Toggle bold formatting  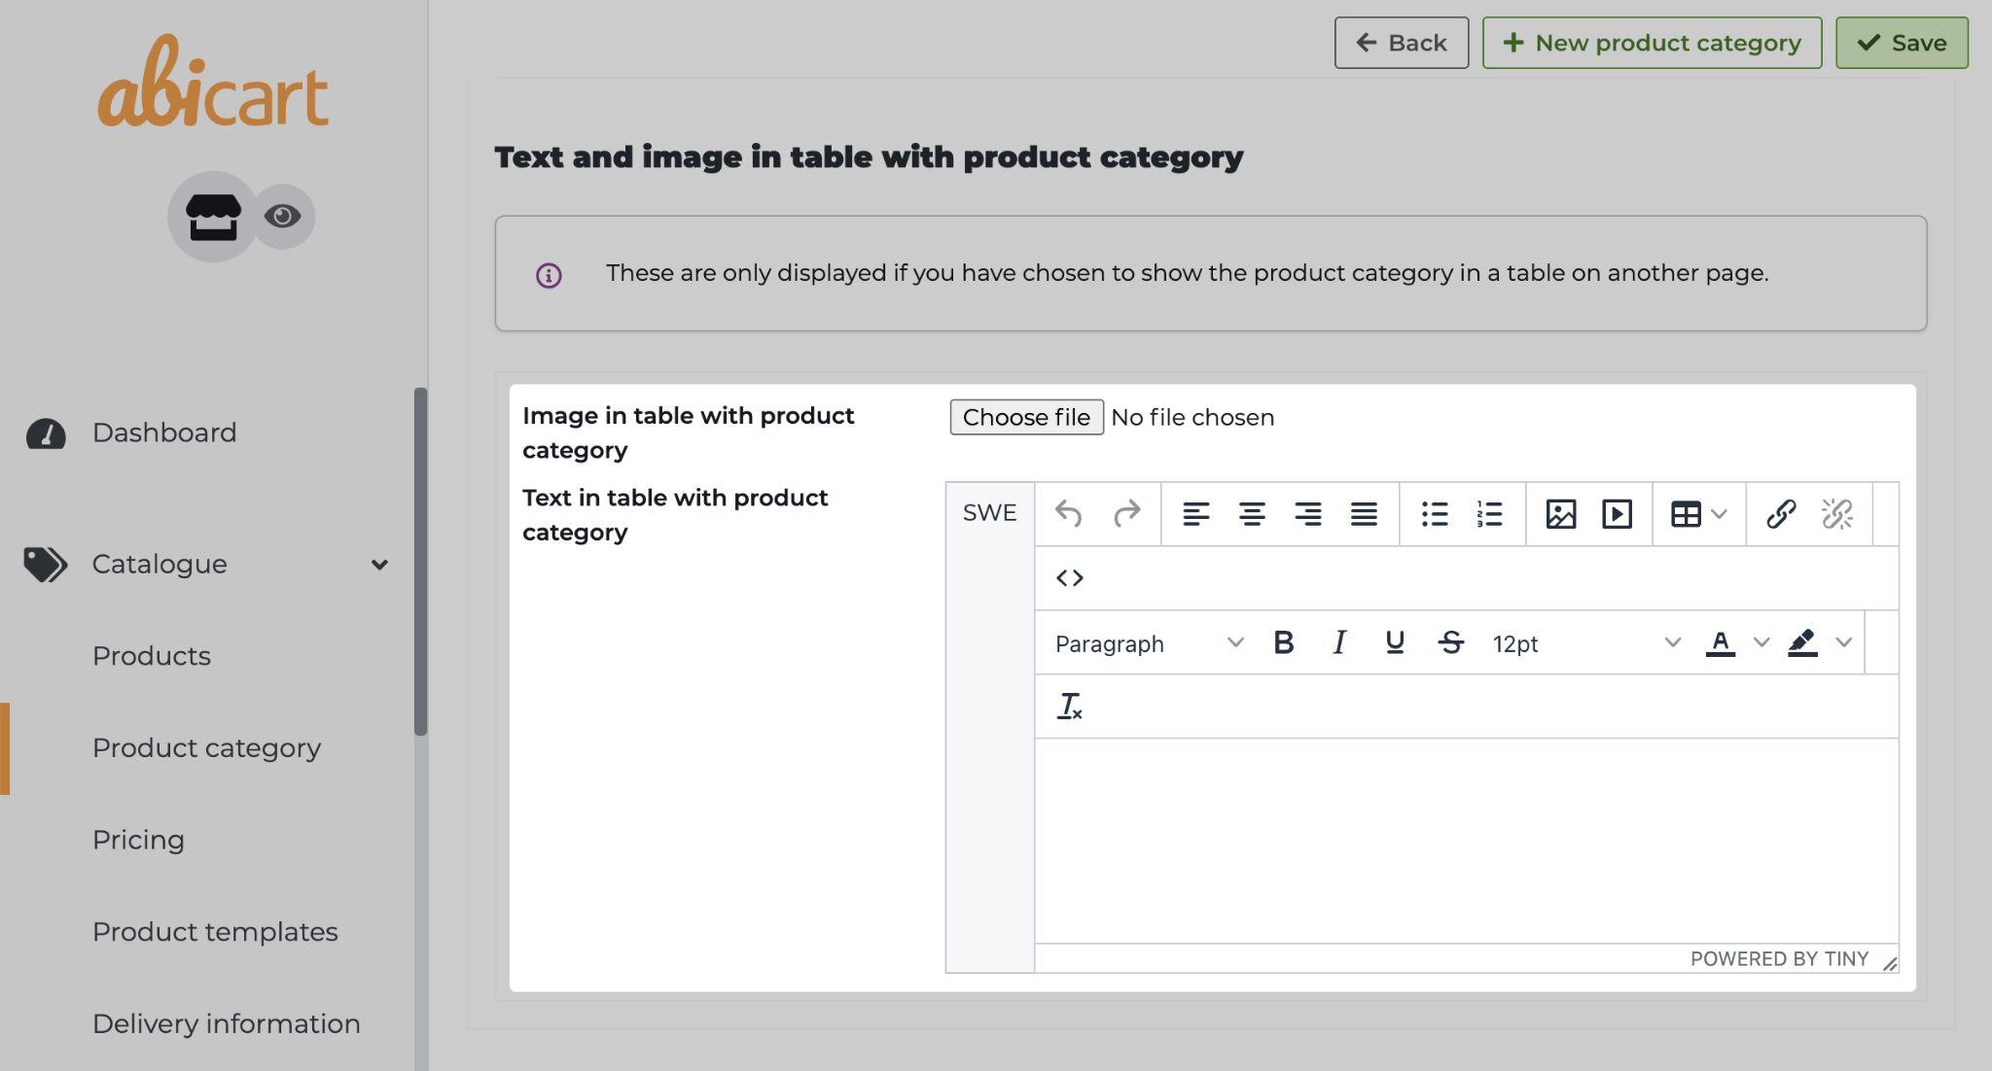(x=1283, y=642)
